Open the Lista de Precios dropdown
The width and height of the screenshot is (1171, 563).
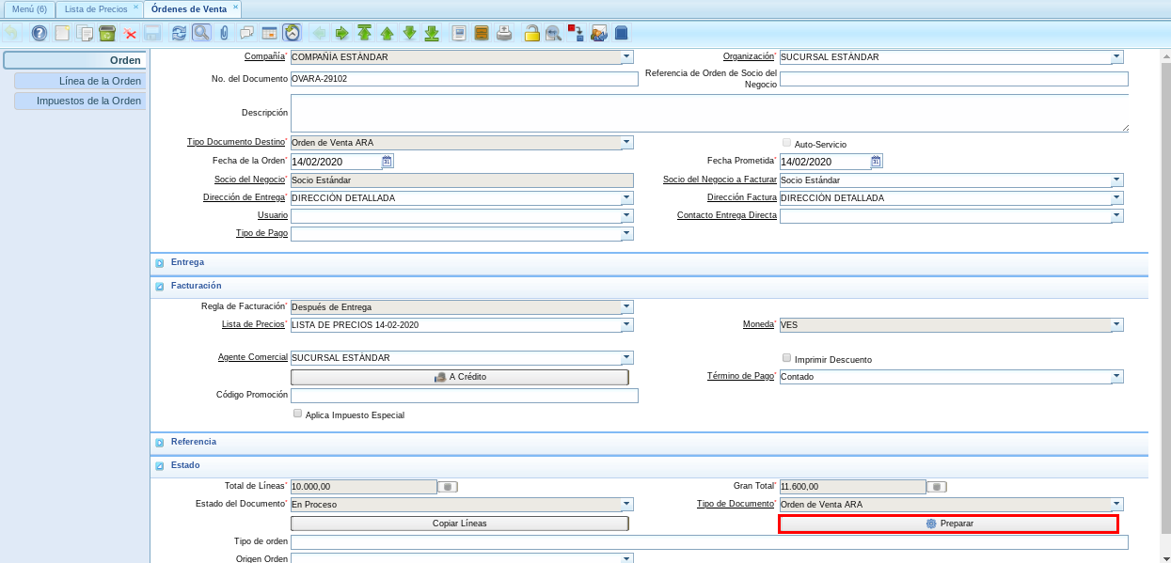pos(626,325)
